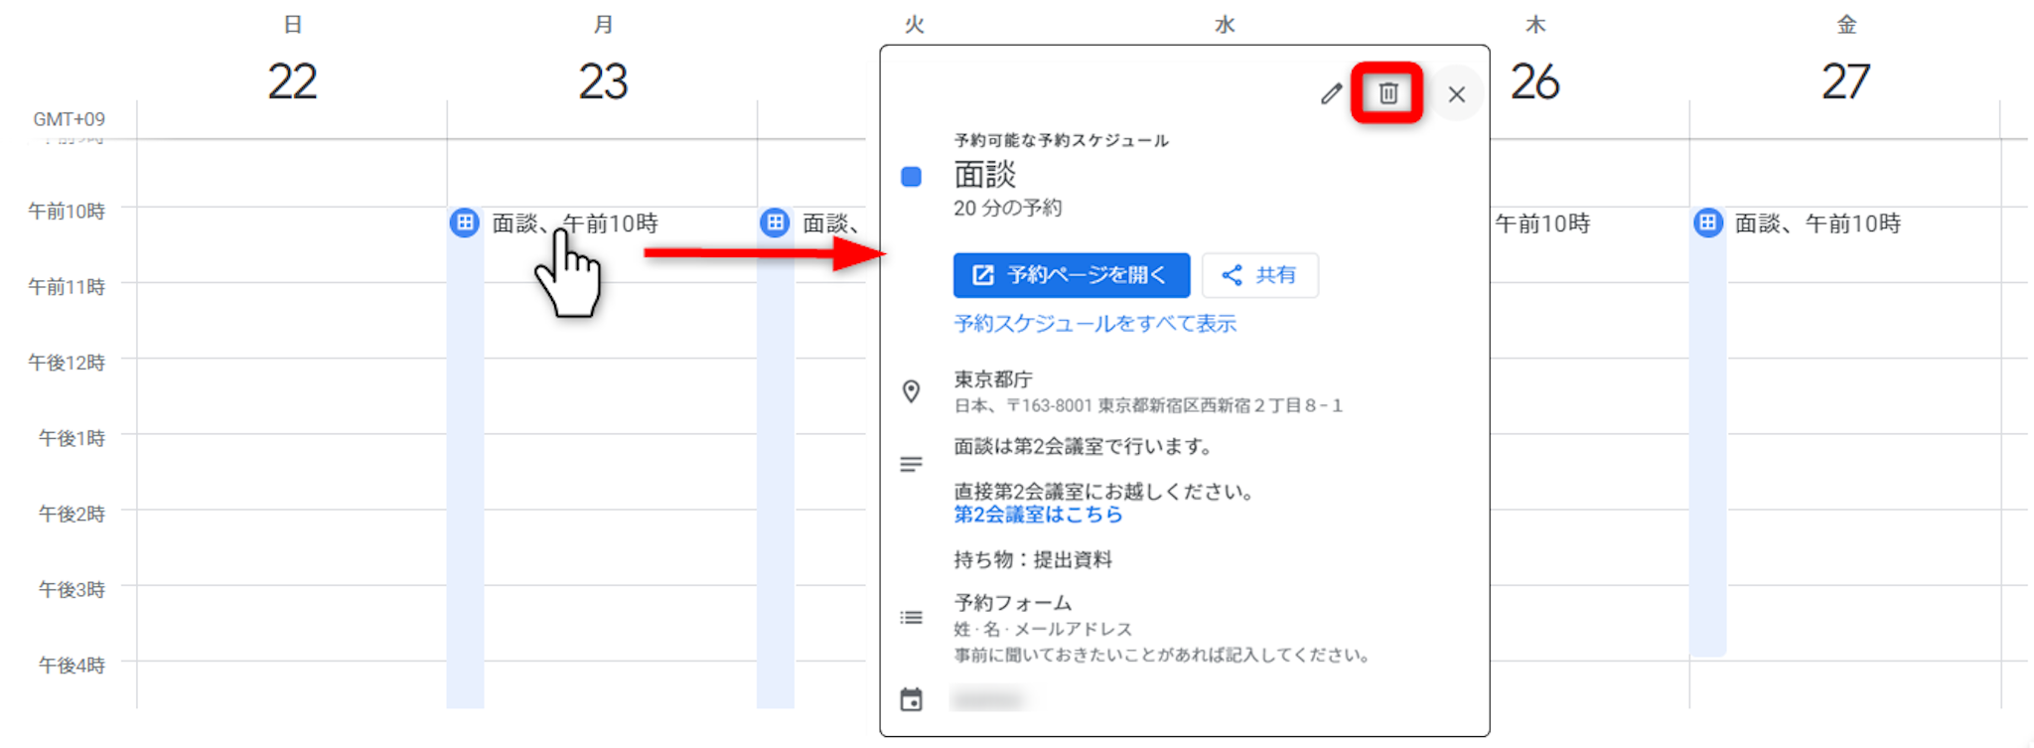Click the pencil edit icon
2034x748 pixels.
pyautogui.click(x=1331, y=94)
